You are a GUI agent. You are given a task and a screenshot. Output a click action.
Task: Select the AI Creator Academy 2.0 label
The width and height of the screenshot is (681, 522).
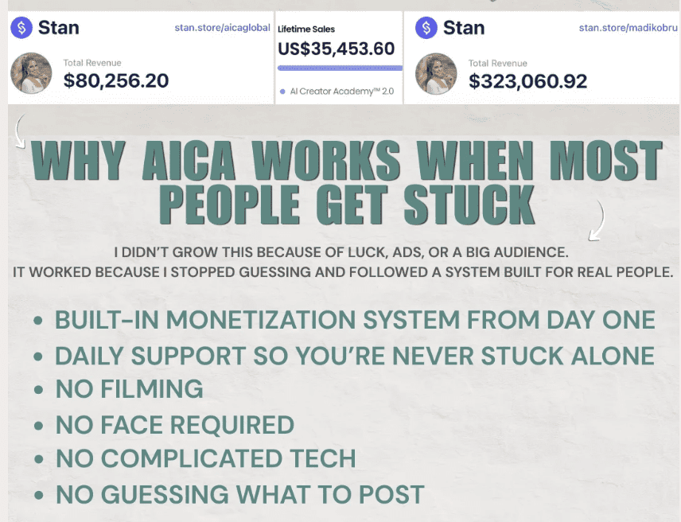tap(342, 92)
